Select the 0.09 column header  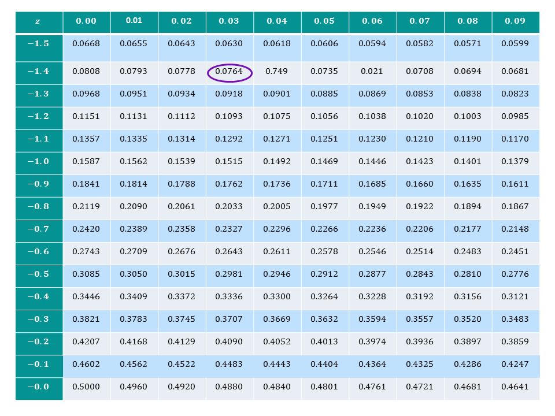515,21
